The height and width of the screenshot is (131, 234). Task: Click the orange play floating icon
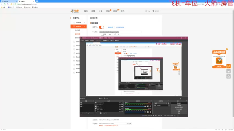click(x=228, y=66)
